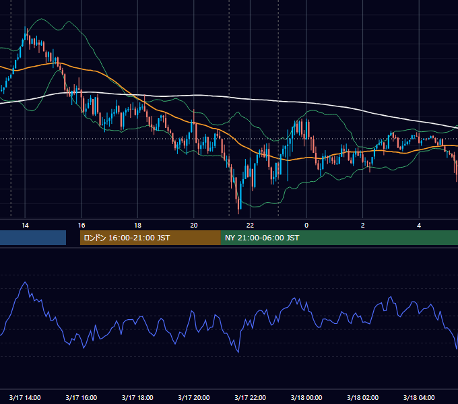Viewport: 458px width, 404px height.
Task: Click the 3/17 22:00 time label
Action: 250,397
